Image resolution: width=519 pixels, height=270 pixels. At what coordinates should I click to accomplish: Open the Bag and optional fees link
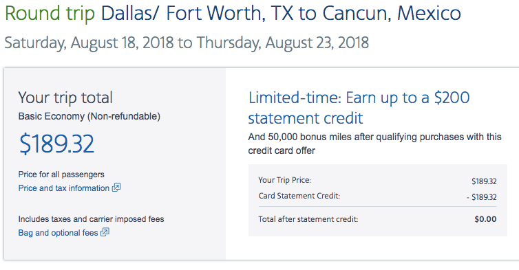(x=58, y=233)
